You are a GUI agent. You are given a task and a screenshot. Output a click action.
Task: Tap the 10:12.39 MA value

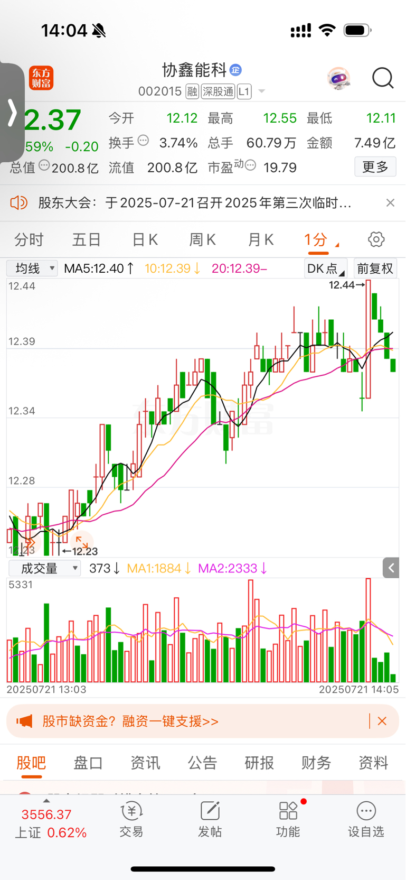click(x=173, y=268)
